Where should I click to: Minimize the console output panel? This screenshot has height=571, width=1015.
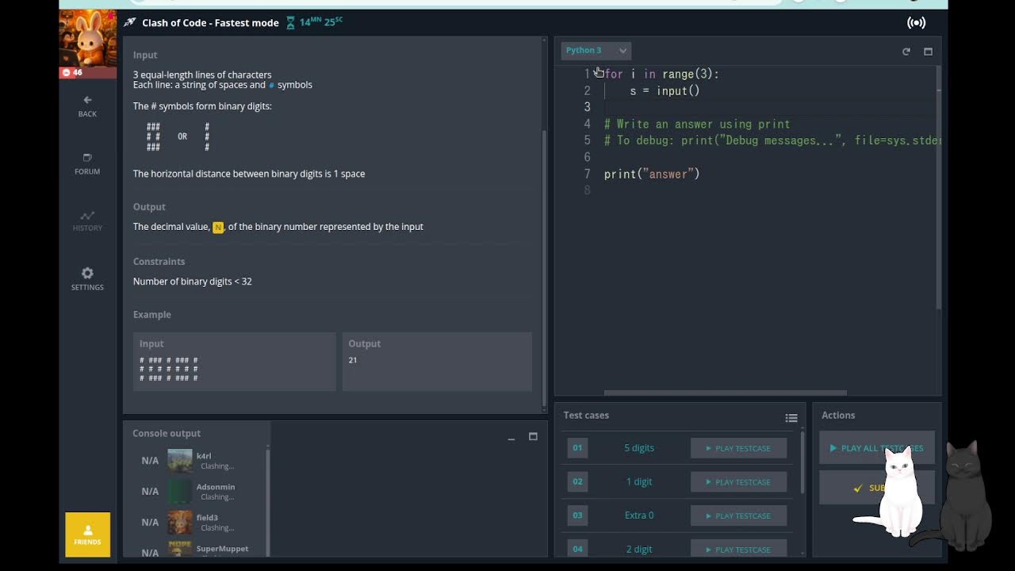tap(511, 437)
